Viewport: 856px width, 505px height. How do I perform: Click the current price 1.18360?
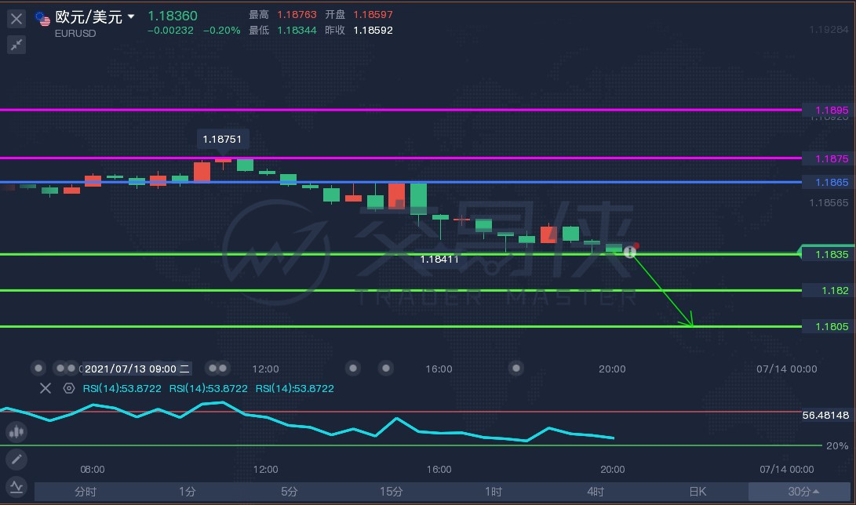click(x=173, y=16)
